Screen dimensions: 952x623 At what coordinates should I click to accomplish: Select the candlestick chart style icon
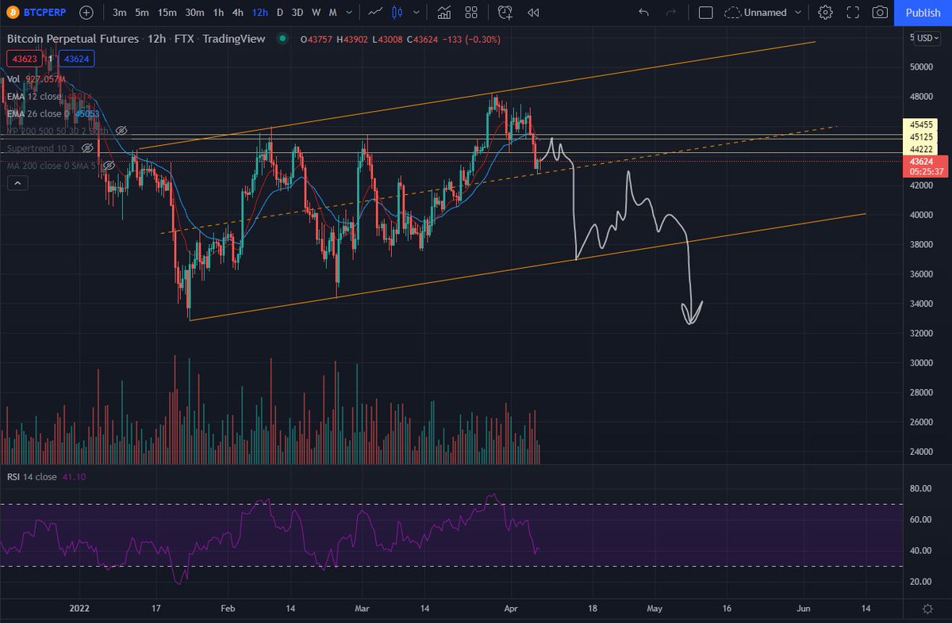[x=398, y=13]
